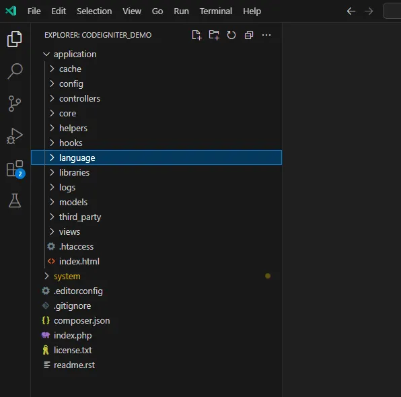Open Explorer more actions ellipsis
The height and width of the screenshot is (397, 401).
pos(266,35)
